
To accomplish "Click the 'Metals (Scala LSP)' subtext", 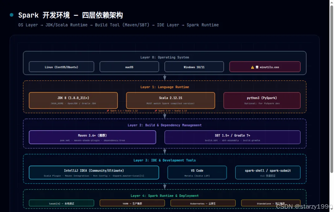I will click(x=197, y=176).
